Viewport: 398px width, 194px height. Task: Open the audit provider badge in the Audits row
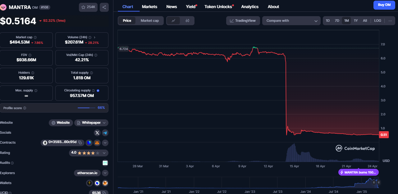105,163
